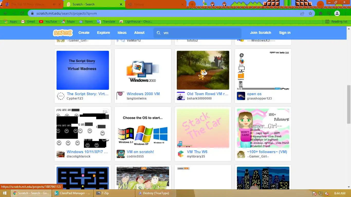Image resolution: width=351 pixels, height=197 pixels.
Task: Open the 100+ followers thumbnail
Action: point(263,128)
